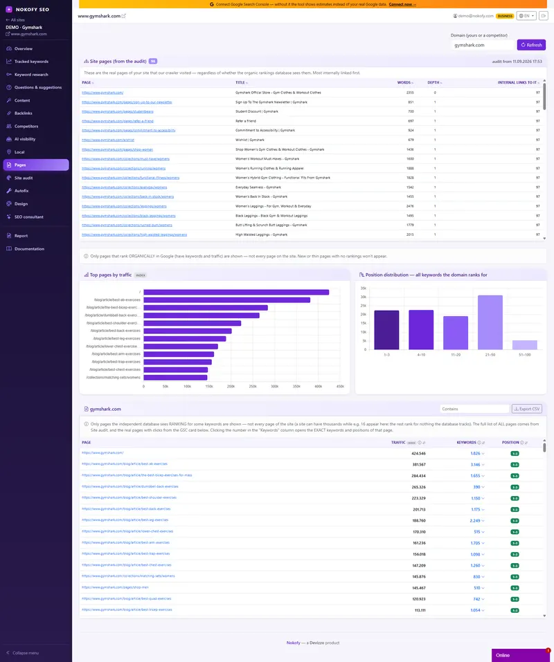Click gymshark.com ranking table scrollbar

coord(544,447)
